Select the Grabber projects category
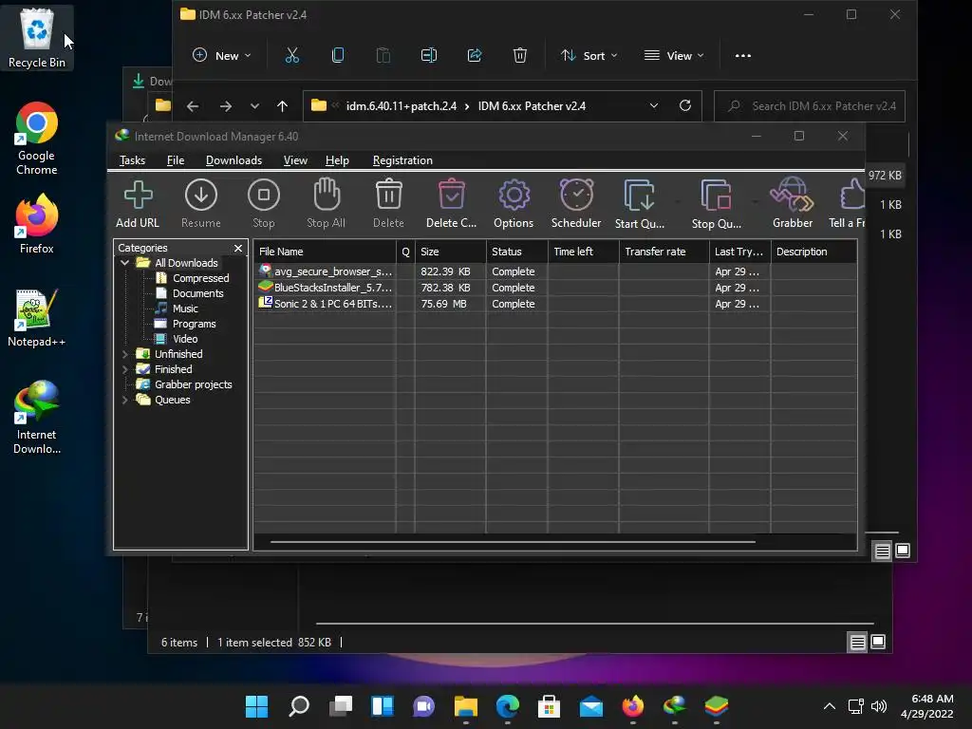 (194, 384)
